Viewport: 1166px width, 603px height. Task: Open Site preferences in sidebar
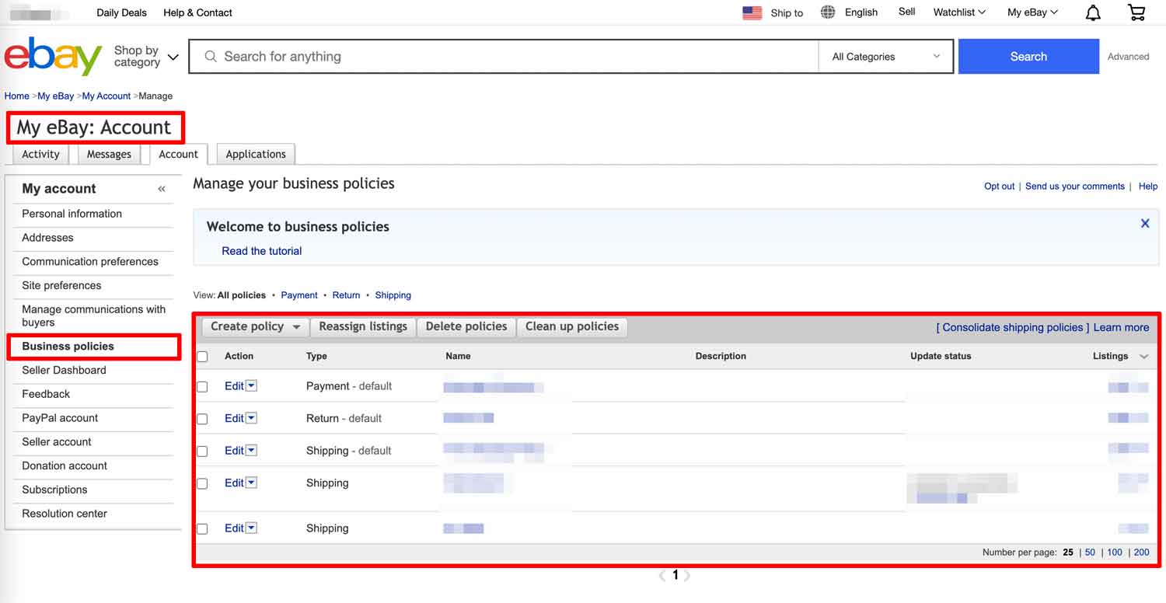tap(61, 285)
